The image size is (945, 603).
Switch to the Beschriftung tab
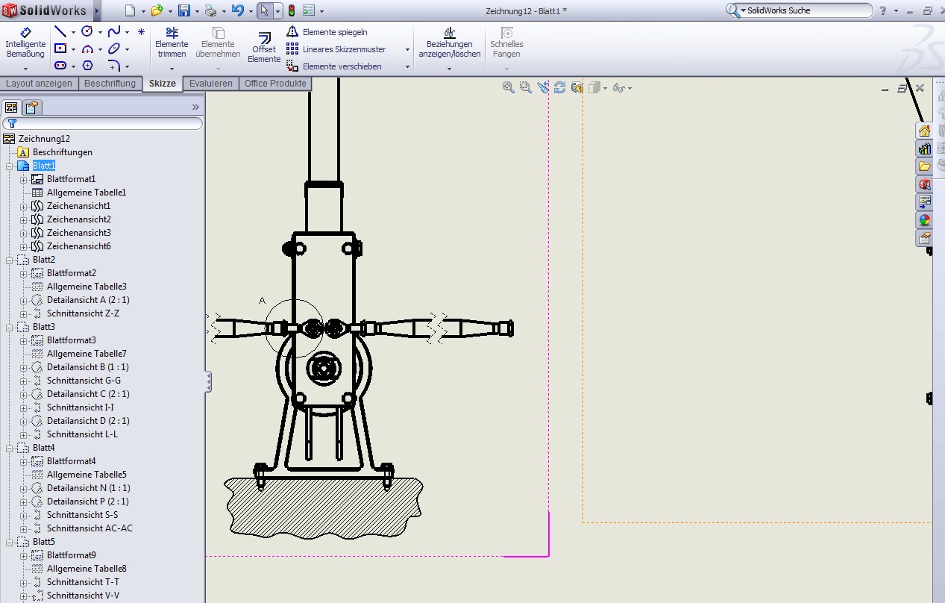110,84
